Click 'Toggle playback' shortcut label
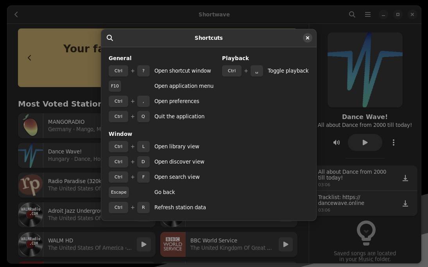428x267 pixels. (288, 71)
